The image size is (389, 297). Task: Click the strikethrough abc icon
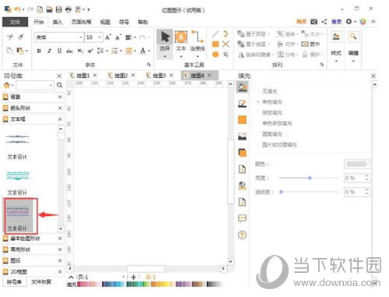click(x=69, y=51)
